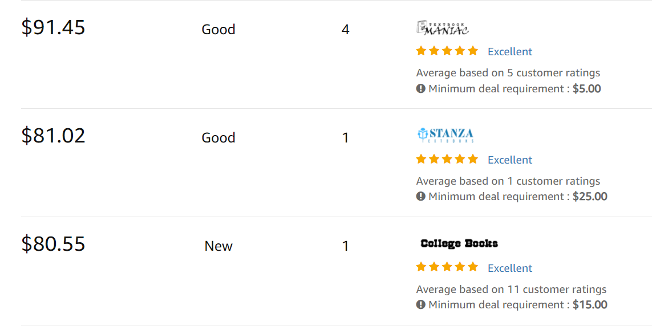Screen dimensions: 652x326
Task: Click College Books' five-star rating
Action: (x=447, y=267)
